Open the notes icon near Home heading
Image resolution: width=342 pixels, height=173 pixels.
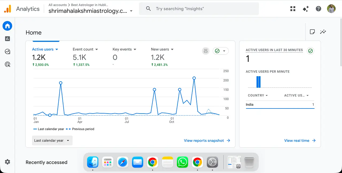pyautogui.click(x=312, y=31)
